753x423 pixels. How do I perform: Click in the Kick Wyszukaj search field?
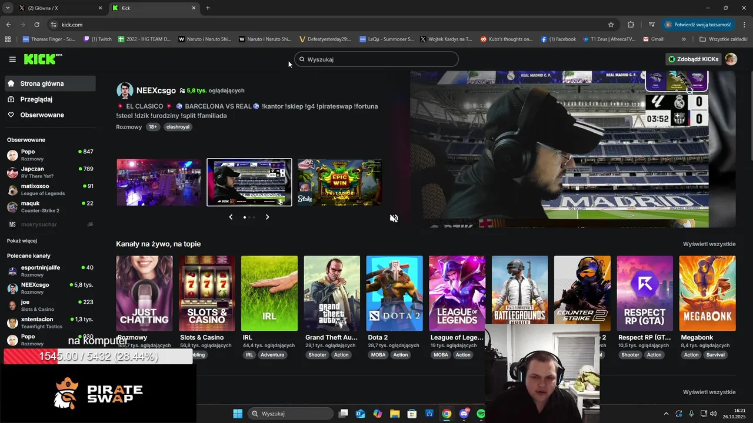point(376,59)
